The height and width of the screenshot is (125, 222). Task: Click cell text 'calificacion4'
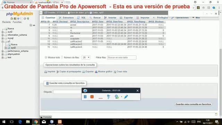[76, 47]
